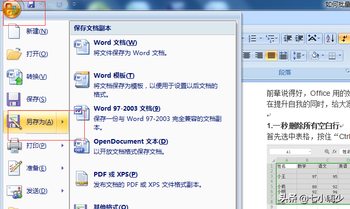Choose 转换(V) menu entry

[x=36, y=77]
